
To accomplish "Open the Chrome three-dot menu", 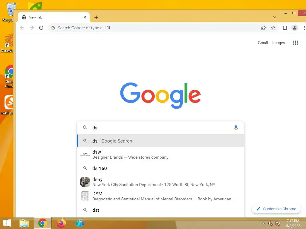I will point(304,28).
